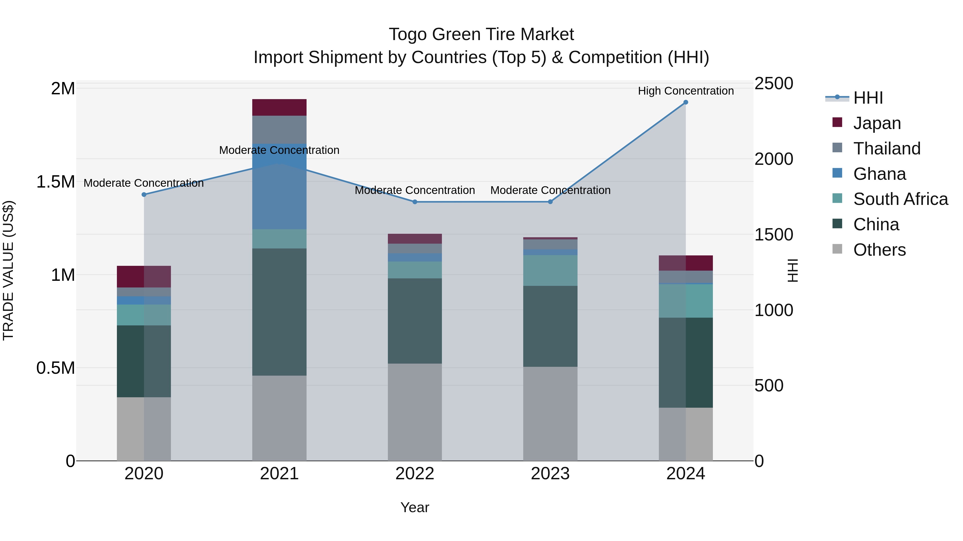Click 'Moderate Concentration' label above 2020
Screen dimensions: 963x541
click(x=144, y=183)
